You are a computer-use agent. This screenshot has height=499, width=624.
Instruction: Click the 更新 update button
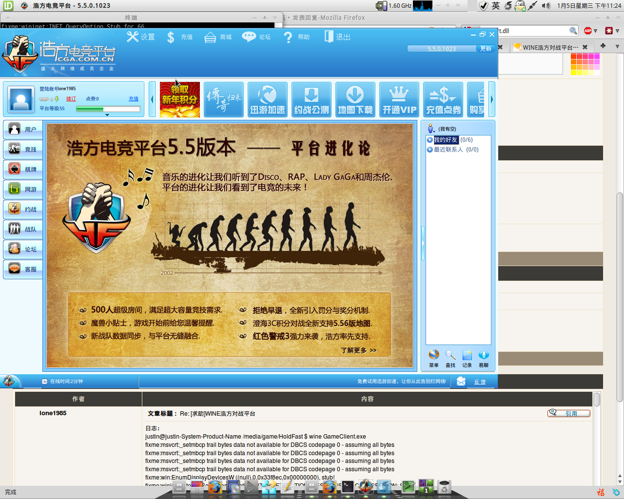click(486, 49)
